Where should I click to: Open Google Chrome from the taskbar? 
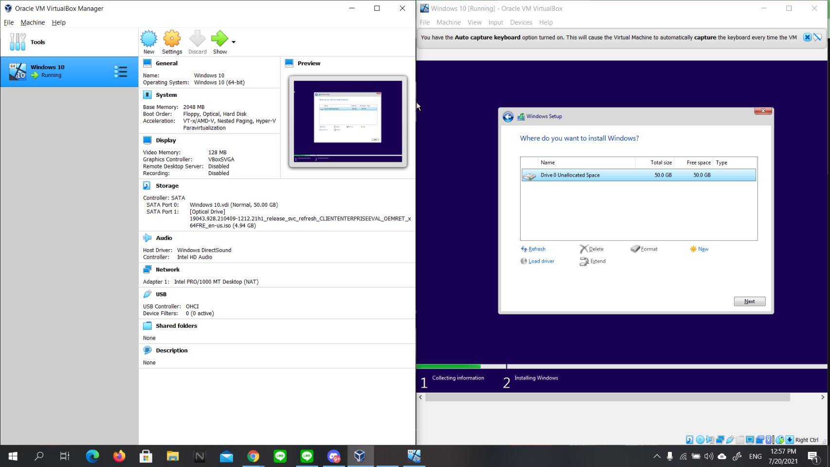click(253, 456)
